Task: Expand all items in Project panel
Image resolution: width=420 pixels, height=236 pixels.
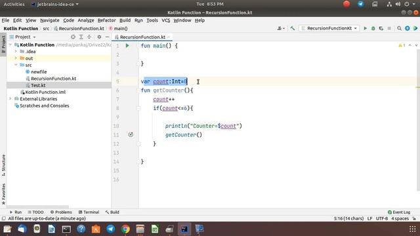Action: [81, 37]
